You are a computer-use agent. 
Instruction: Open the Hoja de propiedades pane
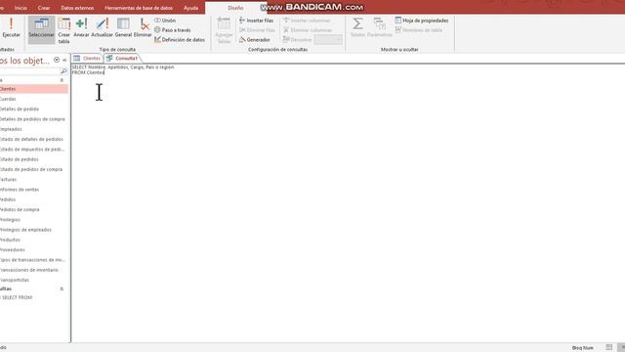422,21
